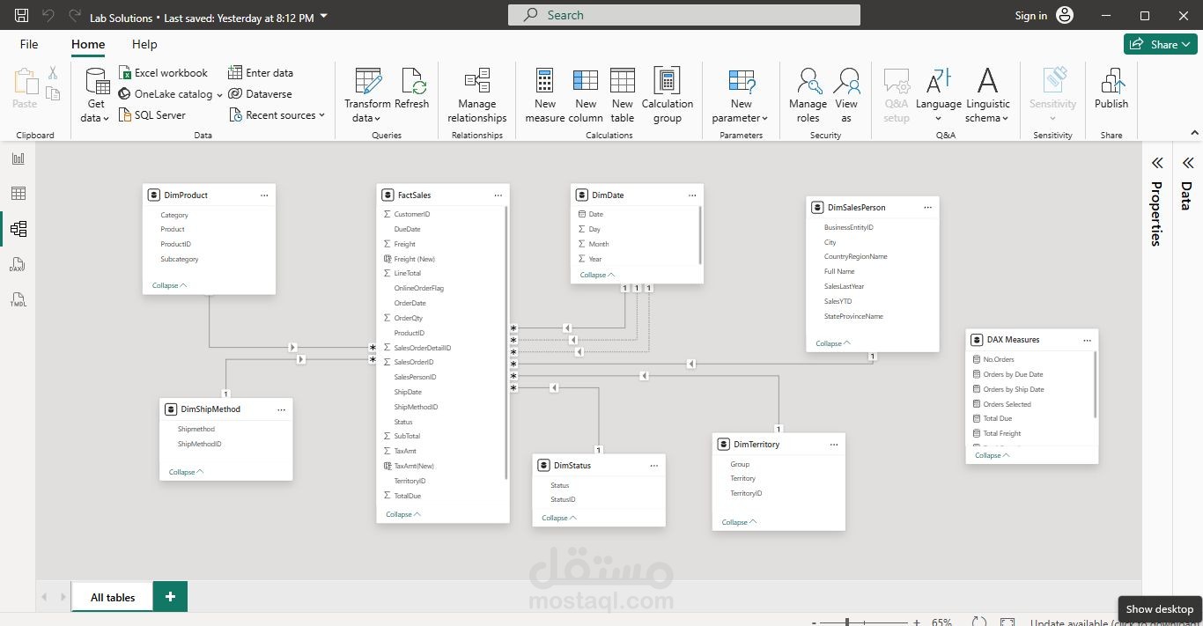Select SalesPersonID field in FactSales
The image size is (1203, 626).
[x=415, y=377]
